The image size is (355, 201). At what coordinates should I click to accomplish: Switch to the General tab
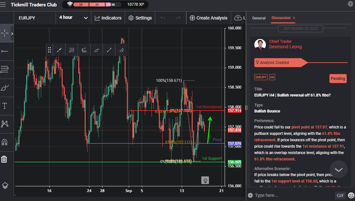click(259, 18)
